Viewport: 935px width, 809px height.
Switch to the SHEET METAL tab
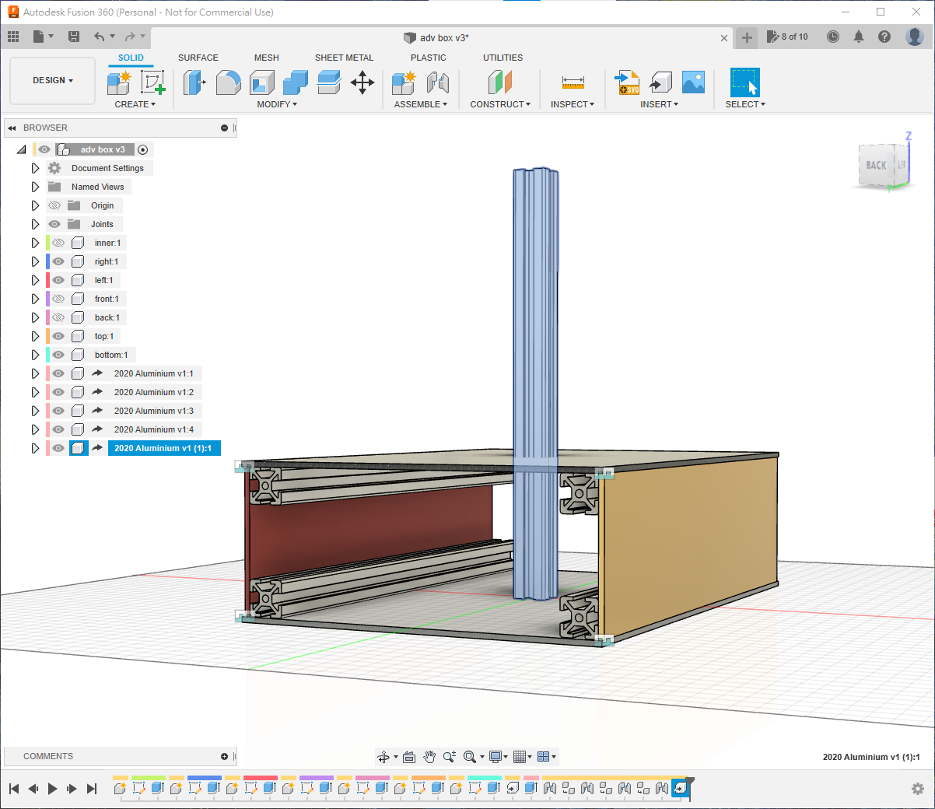tap(344, 58)
